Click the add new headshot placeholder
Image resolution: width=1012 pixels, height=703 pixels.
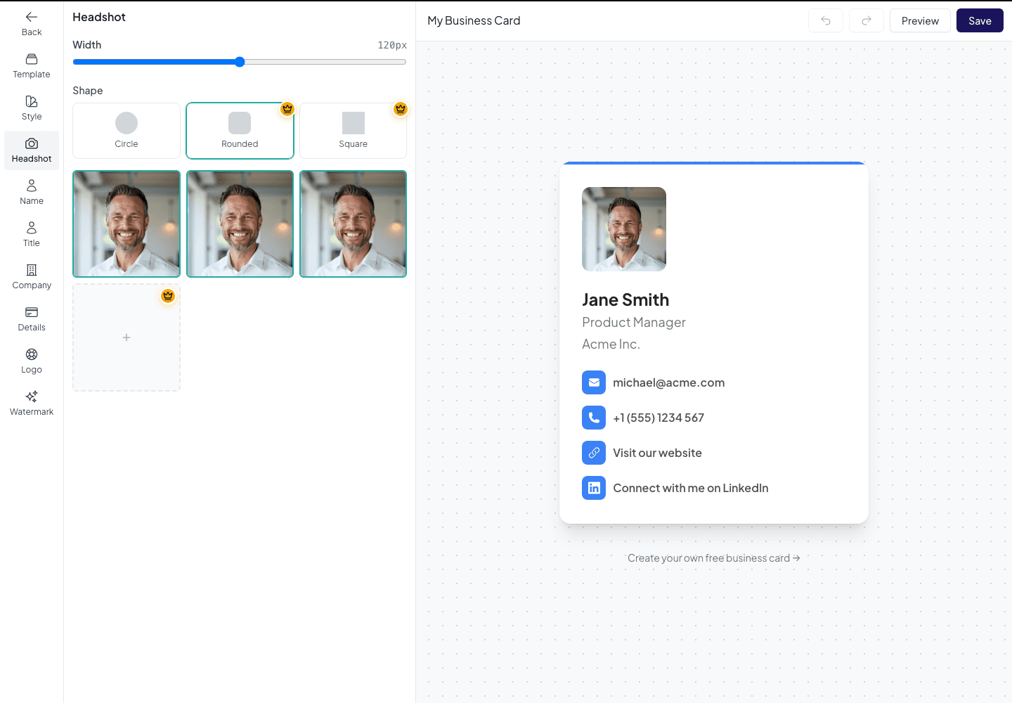tap(126, 337)
